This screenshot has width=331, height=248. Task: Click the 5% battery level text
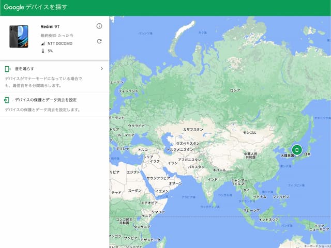pos(50,51)
